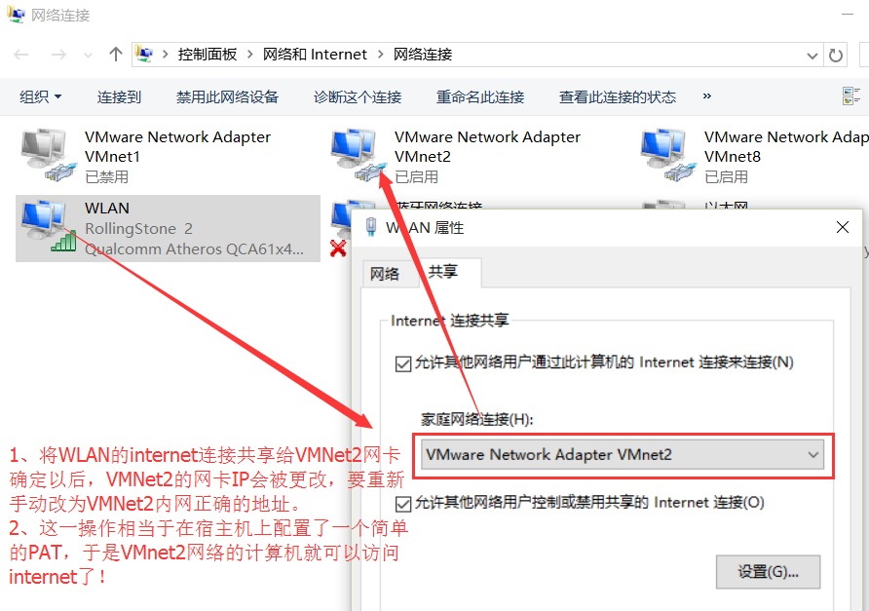Go up one folder level arrow
This screenshot has width=869, height=611.
click(x=115, y=55)
